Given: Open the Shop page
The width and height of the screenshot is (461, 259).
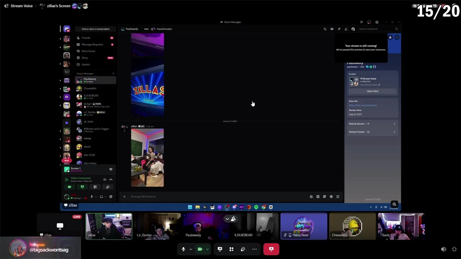Looking at the screenshot, I should coord(95,58).
